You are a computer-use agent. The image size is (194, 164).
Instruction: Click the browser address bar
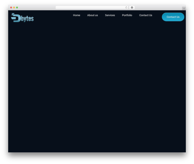point(92,7)
